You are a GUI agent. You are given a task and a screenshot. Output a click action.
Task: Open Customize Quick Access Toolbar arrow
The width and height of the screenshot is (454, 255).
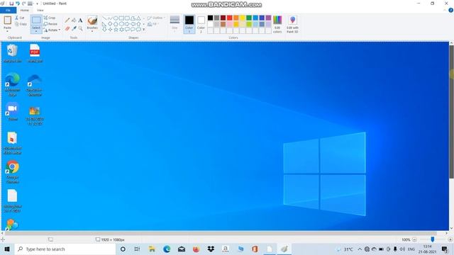[37, 4]
